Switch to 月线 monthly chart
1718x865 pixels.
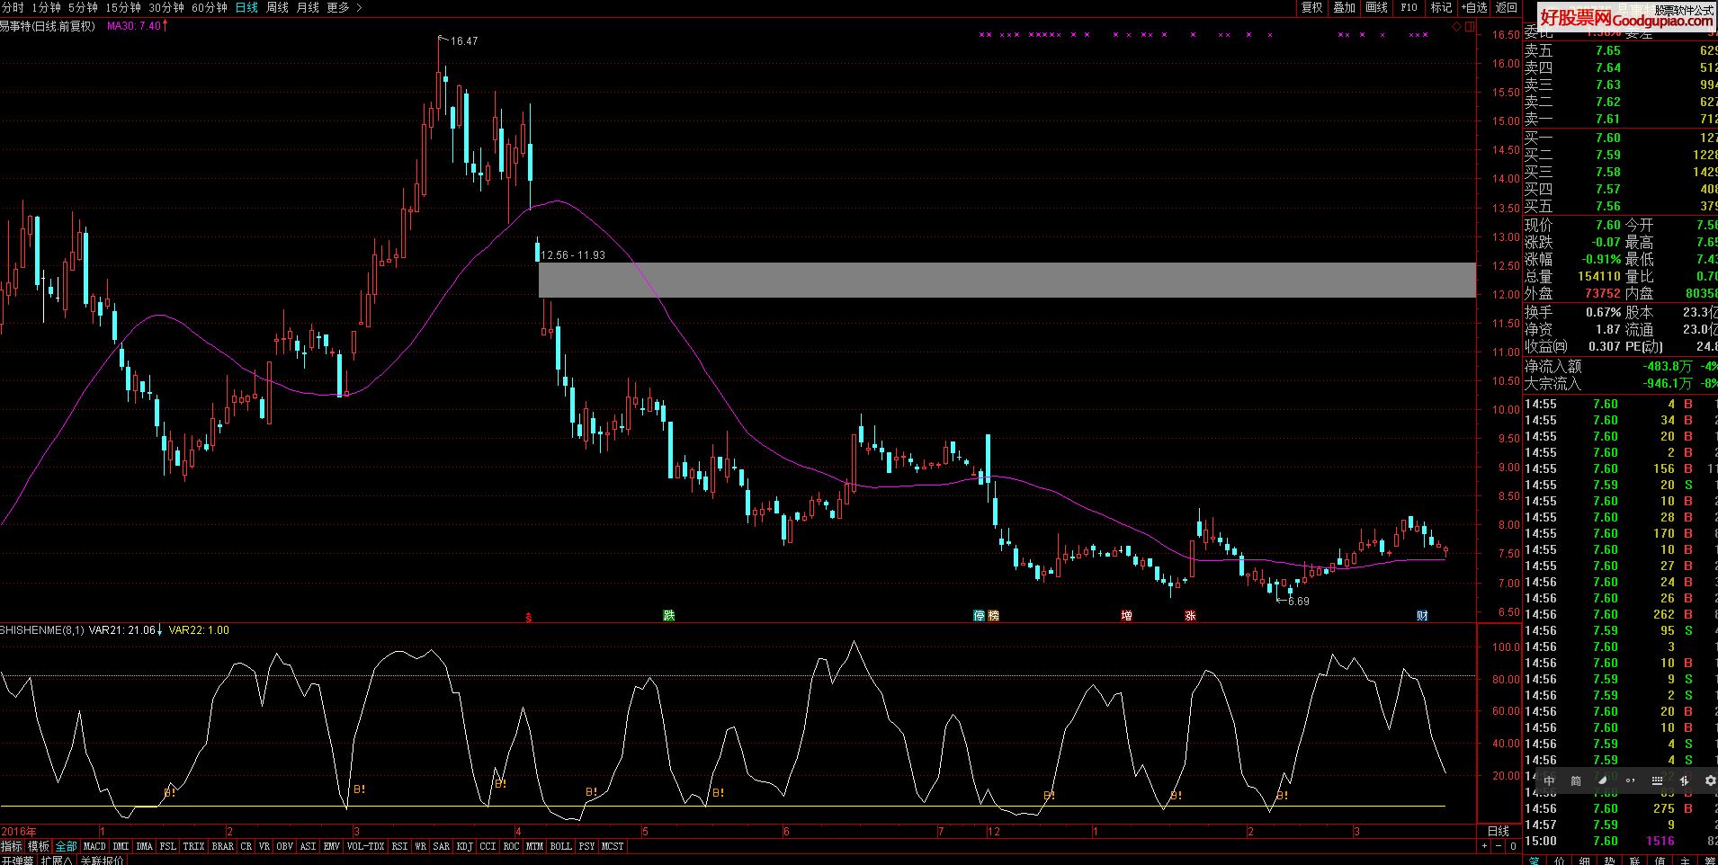pos(308,7)
